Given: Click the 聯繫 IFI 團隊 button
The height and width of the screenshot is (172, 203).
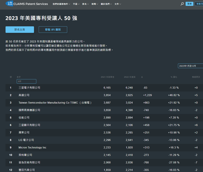Looking at the screenshot, I should click(x=53, y=29).
